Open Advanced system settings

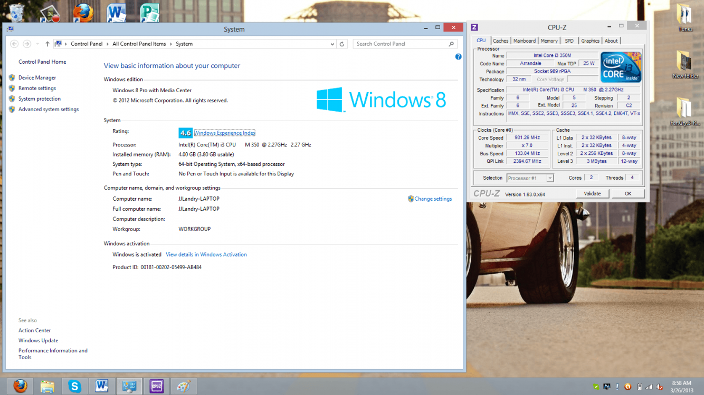49,109
